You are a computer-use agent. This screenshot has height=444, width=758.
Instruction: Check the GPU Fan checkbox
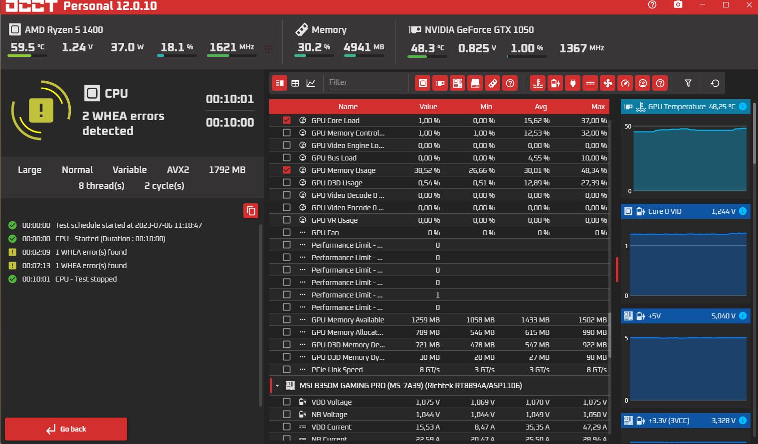tap(287, 232)
